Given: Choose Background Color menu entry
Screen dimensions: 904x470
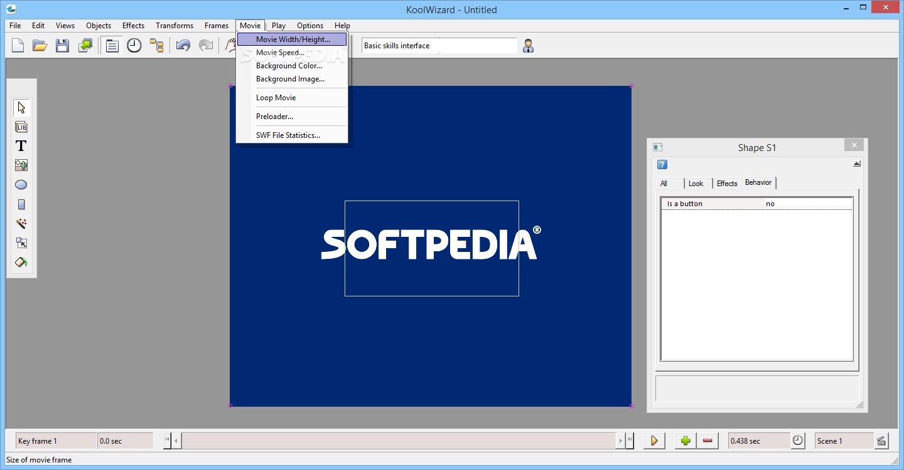Looking at the screenshot, I should click(x=292, y=66).
